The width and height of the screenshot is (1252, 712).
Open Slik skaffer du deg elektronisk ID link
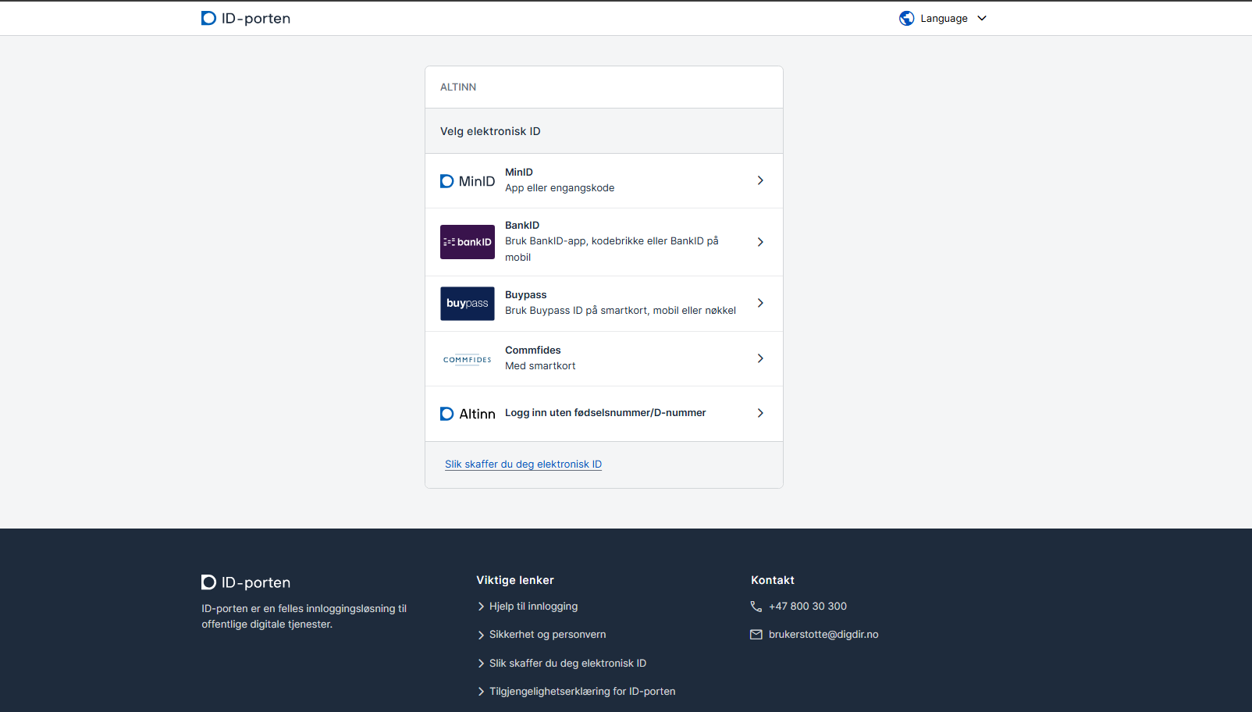523,464
